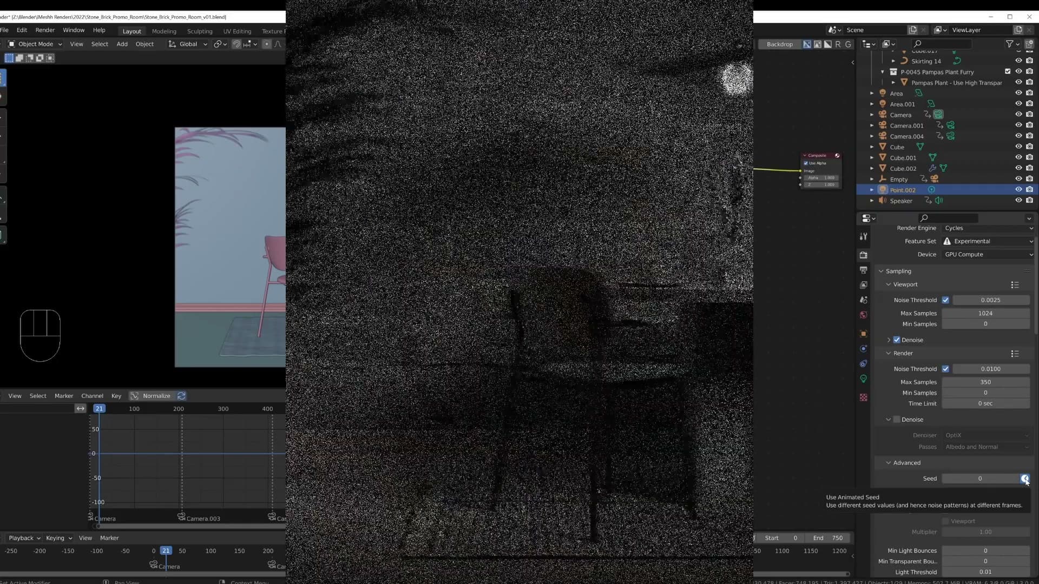1039x584 pixels.
Task: Open the Edit menu
Action: pyautogui.click(x=22, y=30)
